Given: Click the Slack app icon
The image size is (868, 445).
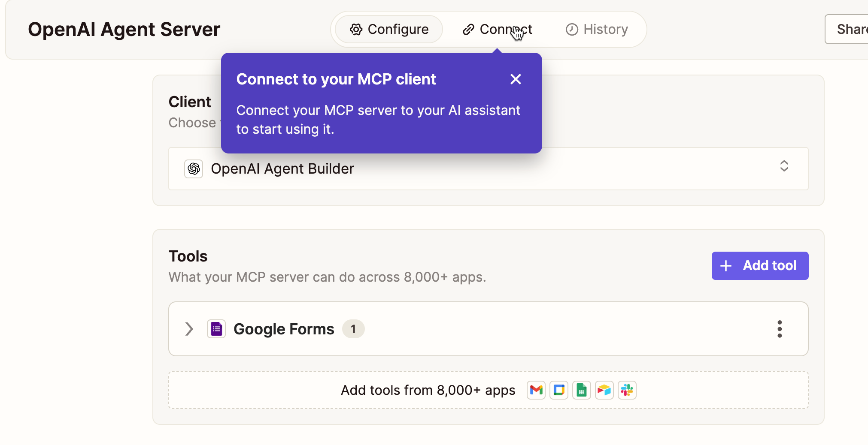Looking at the screenshot, I should [627, 390].
